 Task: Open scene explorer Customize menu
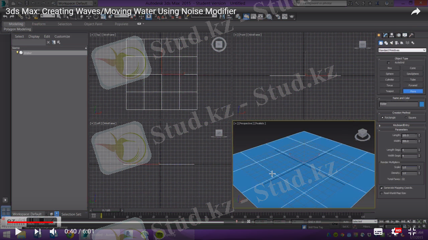[x=62, y=36]
